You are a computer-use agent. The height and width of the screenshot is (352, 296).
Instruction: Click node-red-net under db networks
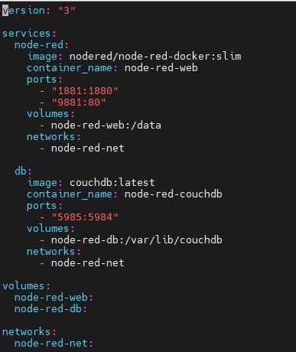click(88, 263)
